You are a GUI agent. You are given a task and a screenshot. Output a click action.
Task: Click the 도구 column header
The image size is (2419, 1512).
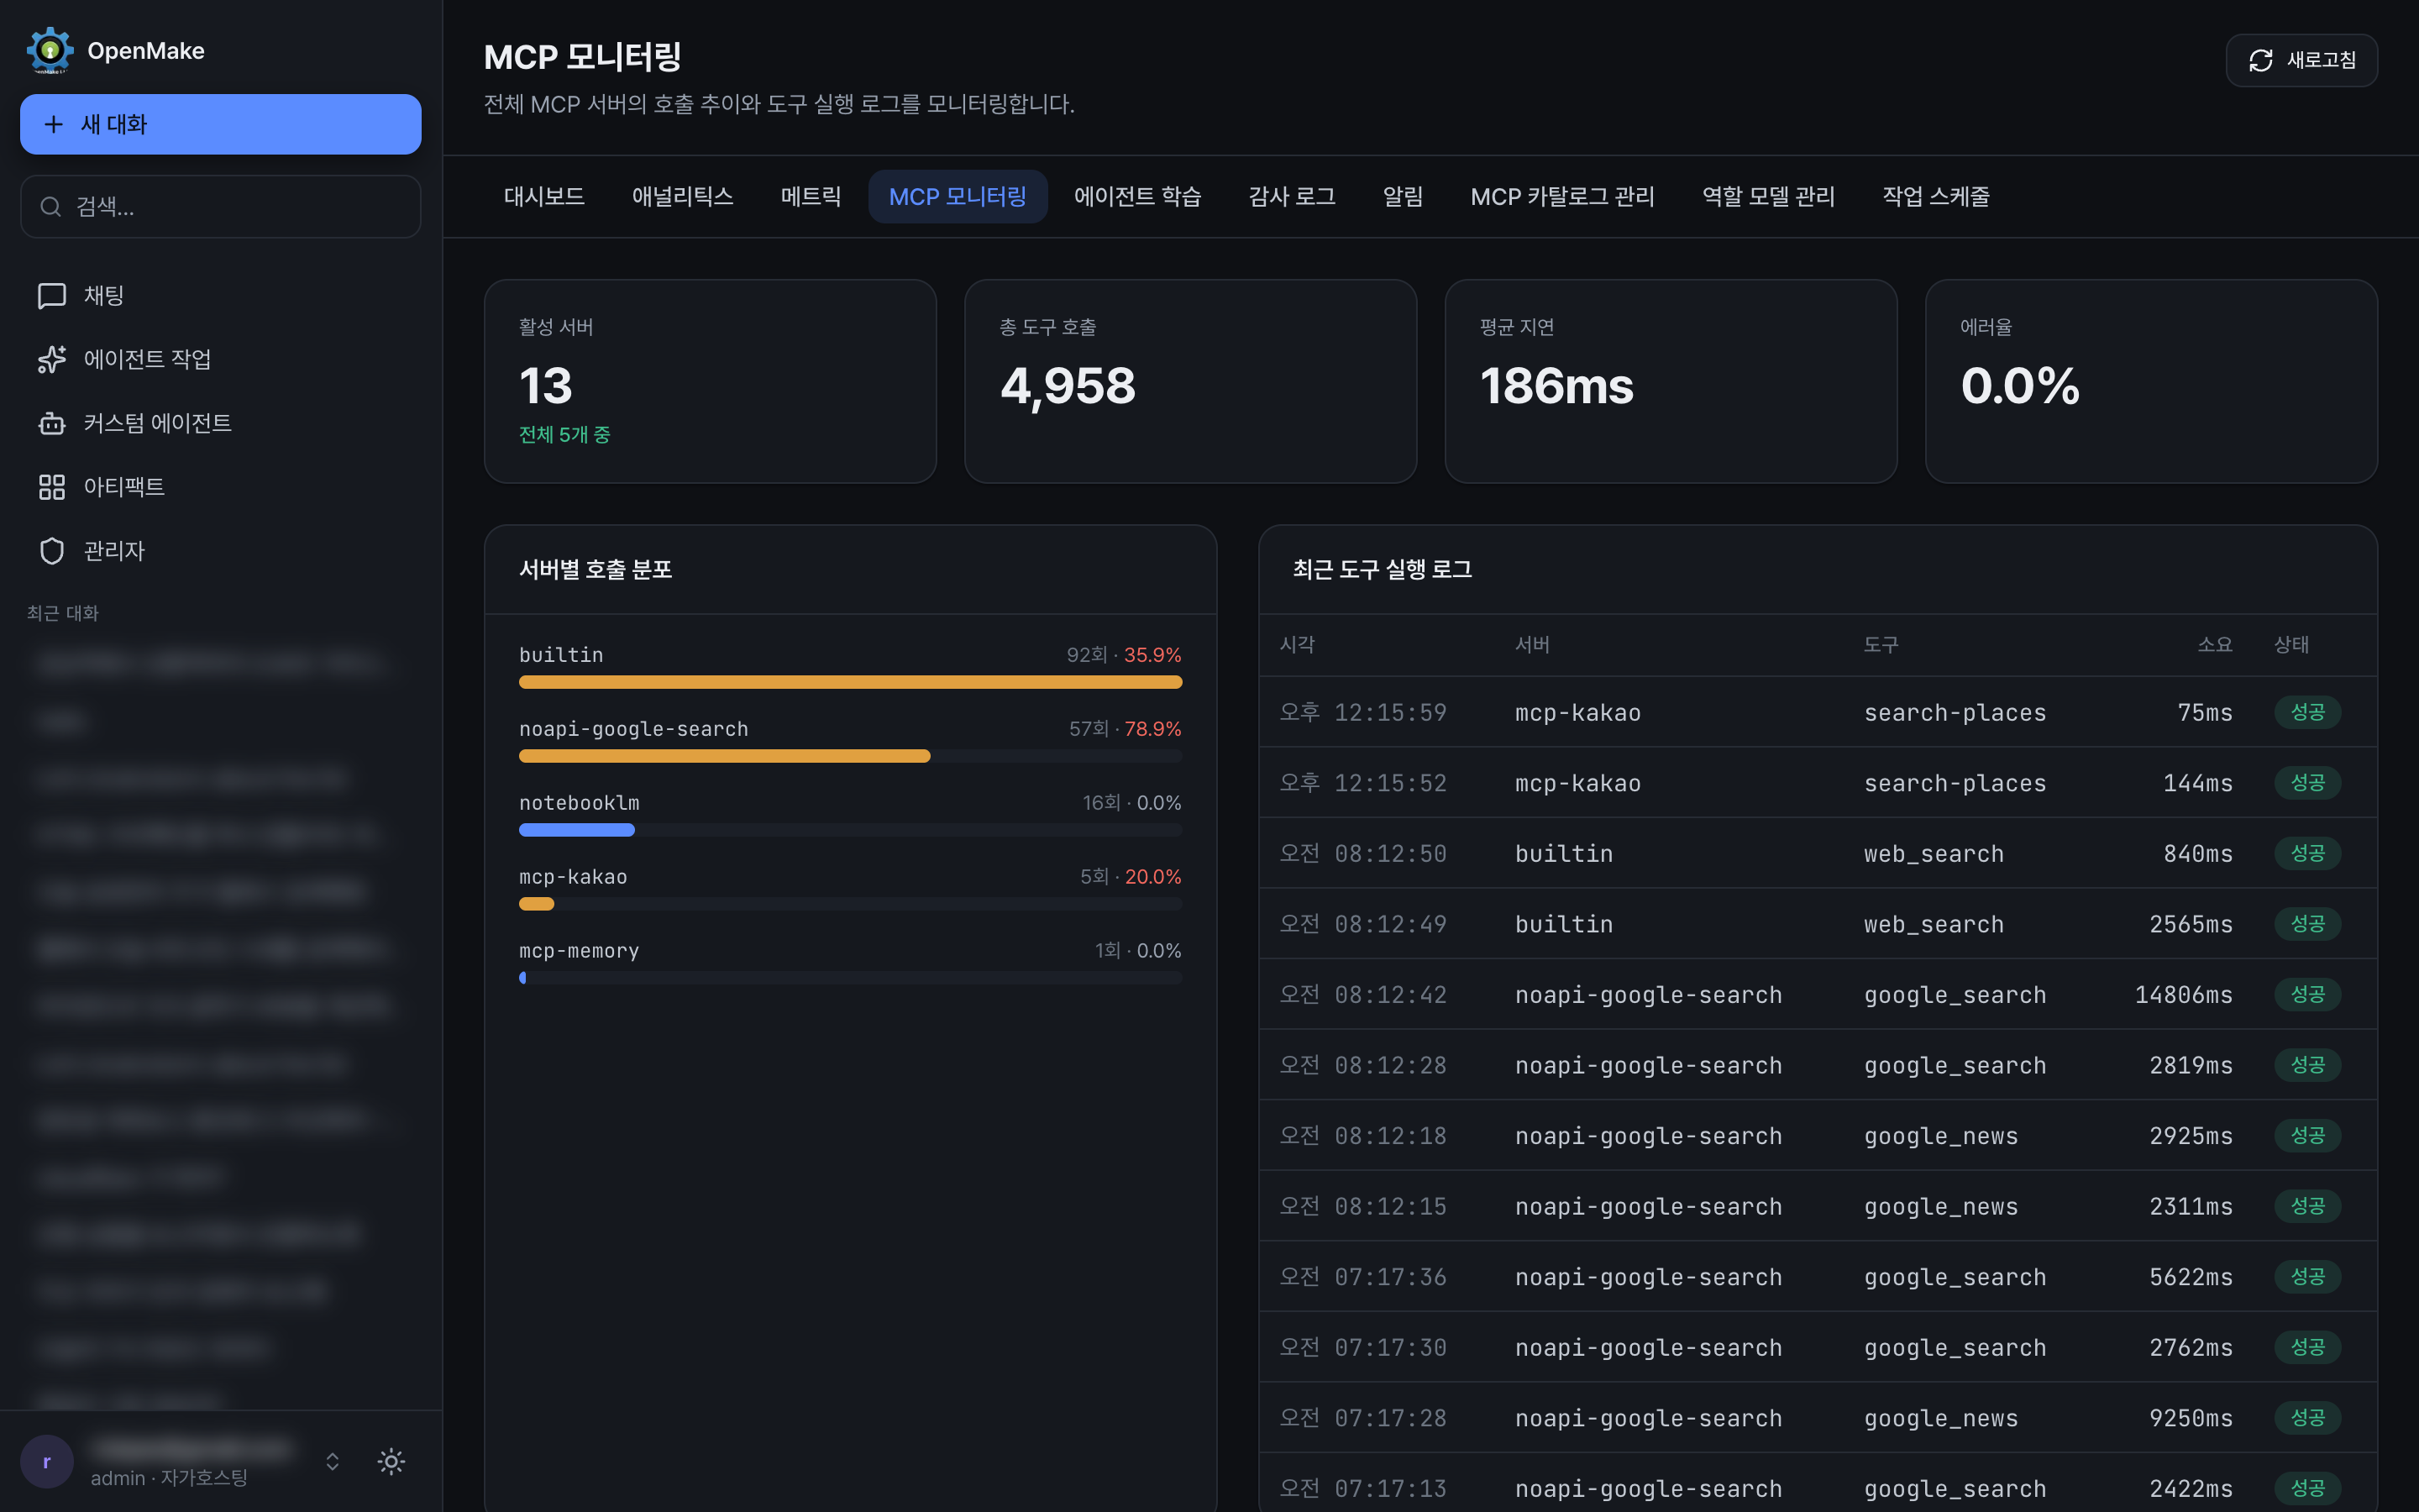1881,645
